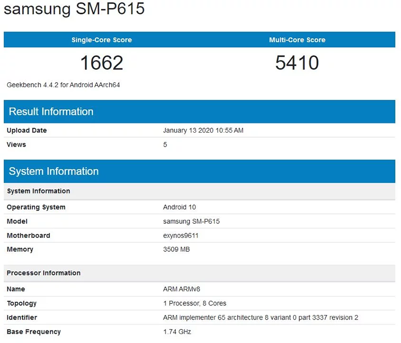Click the Android 10 operating system value
Screen dimensions: 401x343
click(x=179, y=207)
